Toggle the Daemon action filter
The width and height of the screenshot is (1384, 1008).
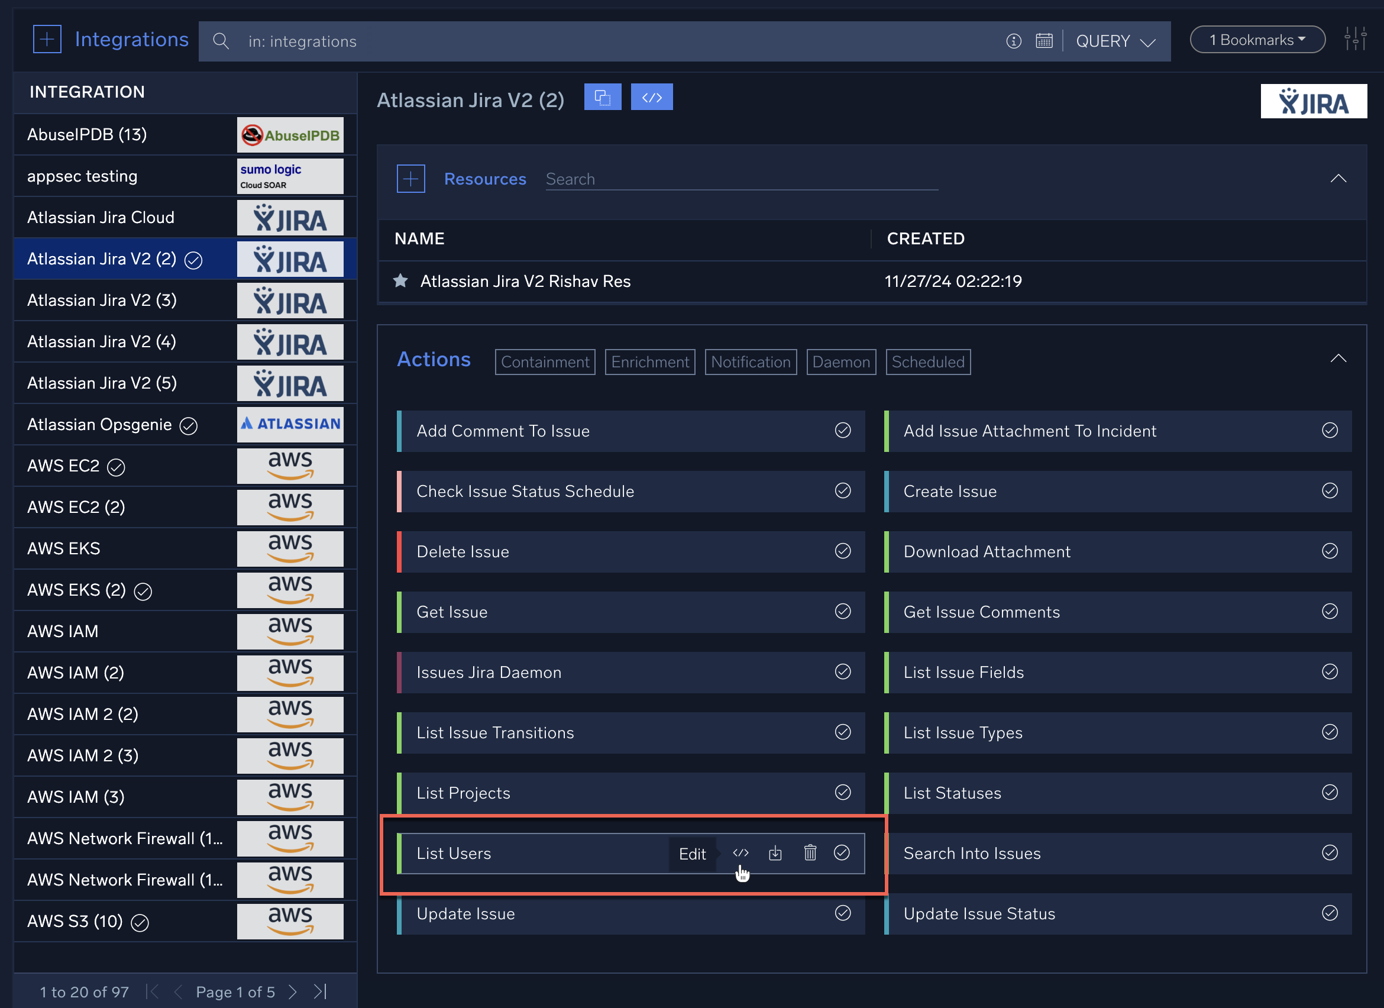pyautogui.click(x=841, y=362)
